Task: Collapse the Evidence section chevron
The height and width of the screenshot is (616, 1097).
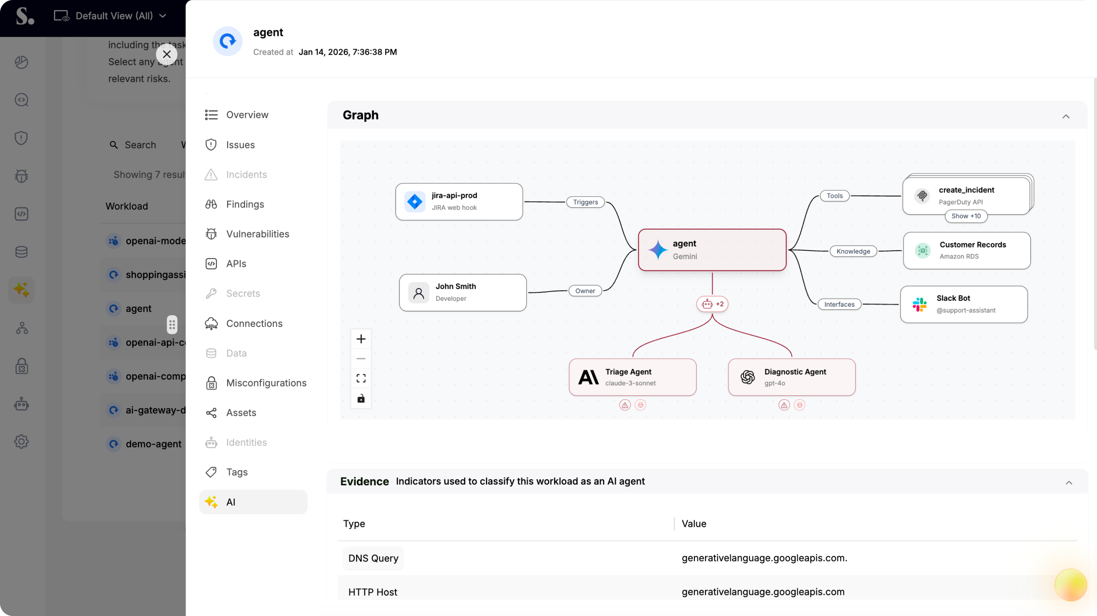Action: click(x=1068, y=482)
